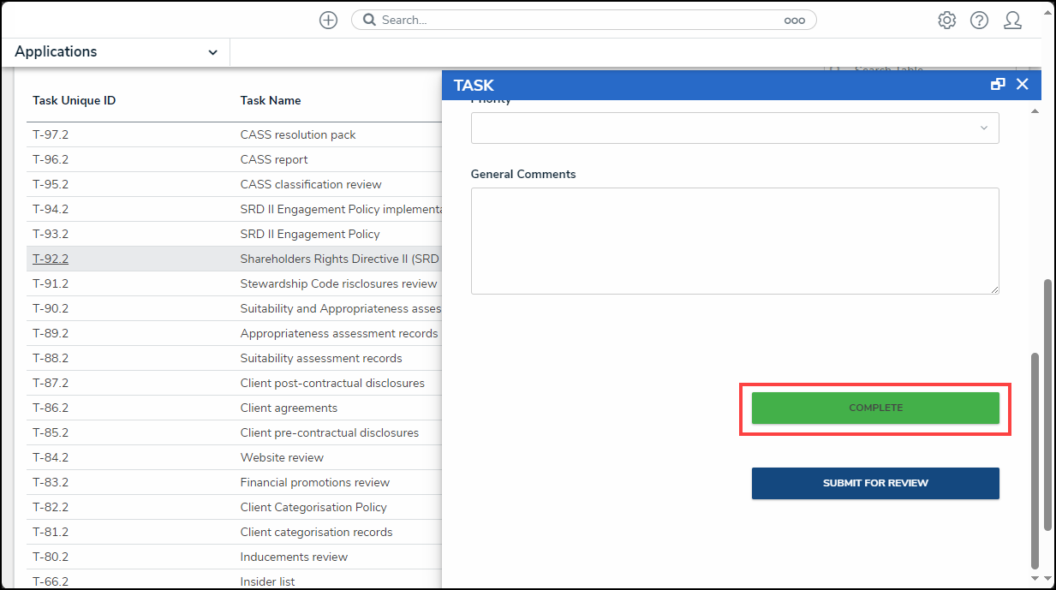Click the Submit For Review button
The height and width of the screenshot is (590, 1056).
[875, 483]
